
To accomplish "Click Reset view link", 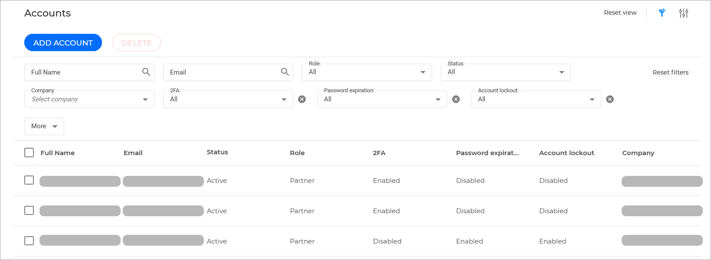I will 620,13.
